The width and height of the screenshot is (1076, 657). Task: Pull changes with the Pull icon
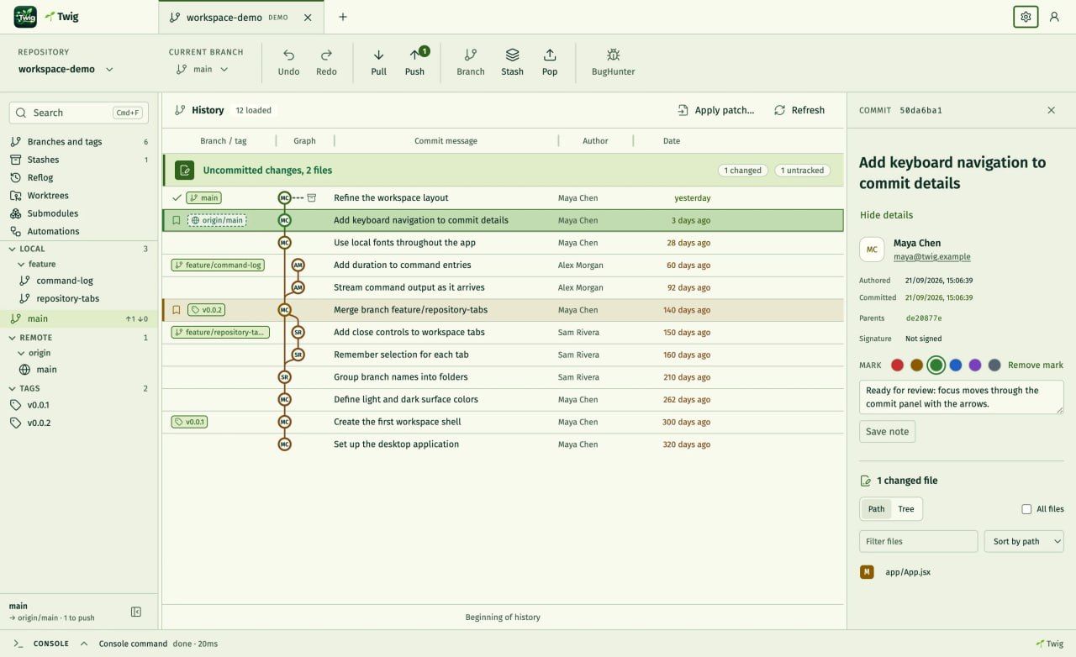coord(378,55)
